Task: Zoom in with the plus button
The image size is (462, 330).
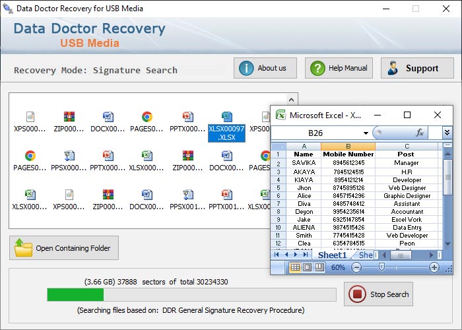Action: pyautogui.click(x=434, y=267)
